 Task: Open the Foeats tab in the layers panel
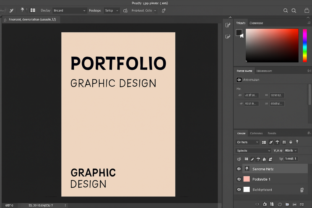coord(272,133)
